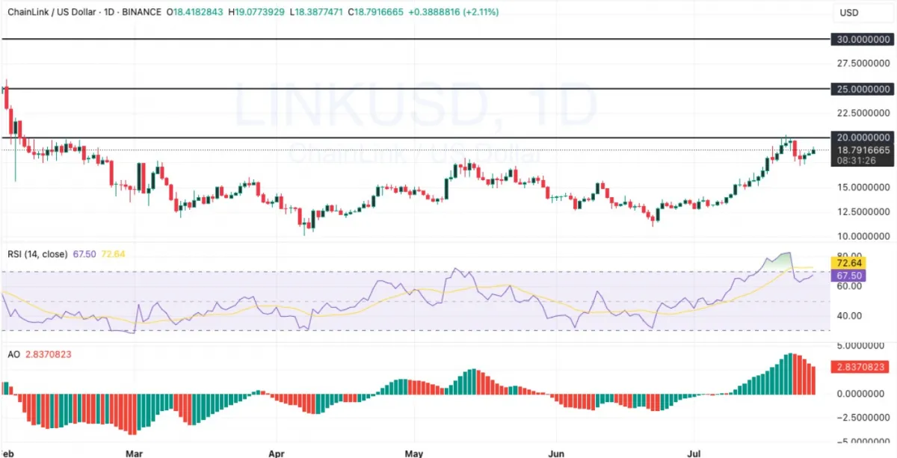Click the 10.0000000 price axis tick
Viewport: 897px width, 458px height.
(864, 236)
